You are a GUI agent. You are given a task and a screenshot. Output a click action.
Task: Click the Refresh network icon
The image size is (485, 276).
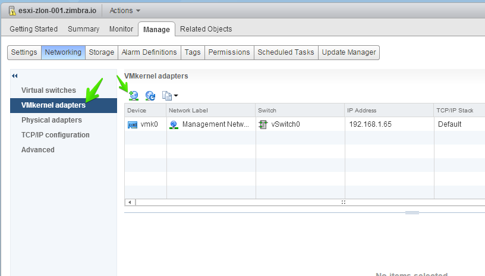click(x=150, y=96)
